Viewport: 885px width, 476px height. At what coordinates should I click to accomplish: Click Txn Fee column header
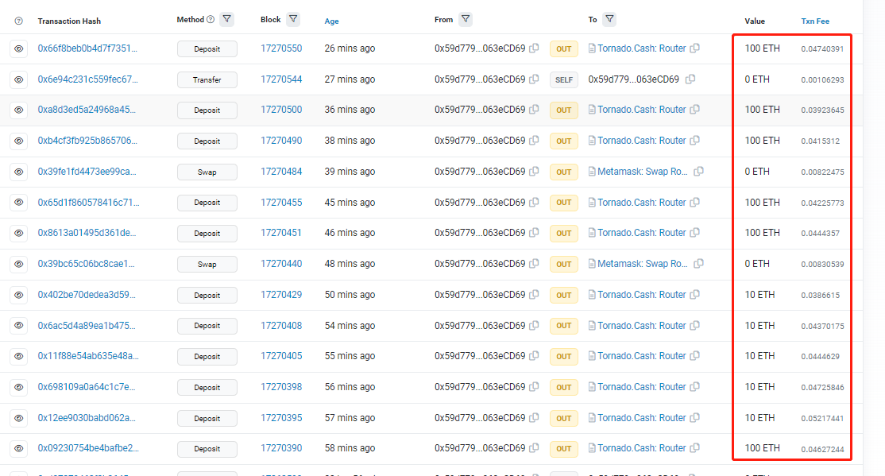(815, 21)
